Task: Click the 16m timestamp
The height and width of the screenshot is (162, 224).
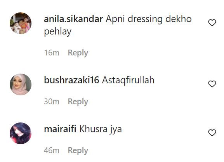Action: (x=52, y=53)
